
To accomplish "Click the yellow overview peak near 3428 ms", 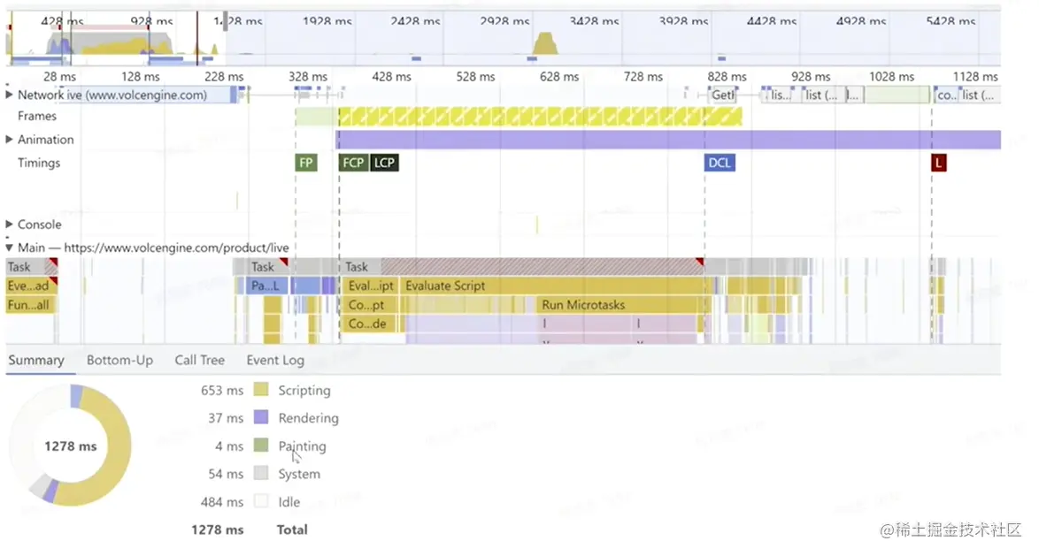I will [x=545, y=43].
